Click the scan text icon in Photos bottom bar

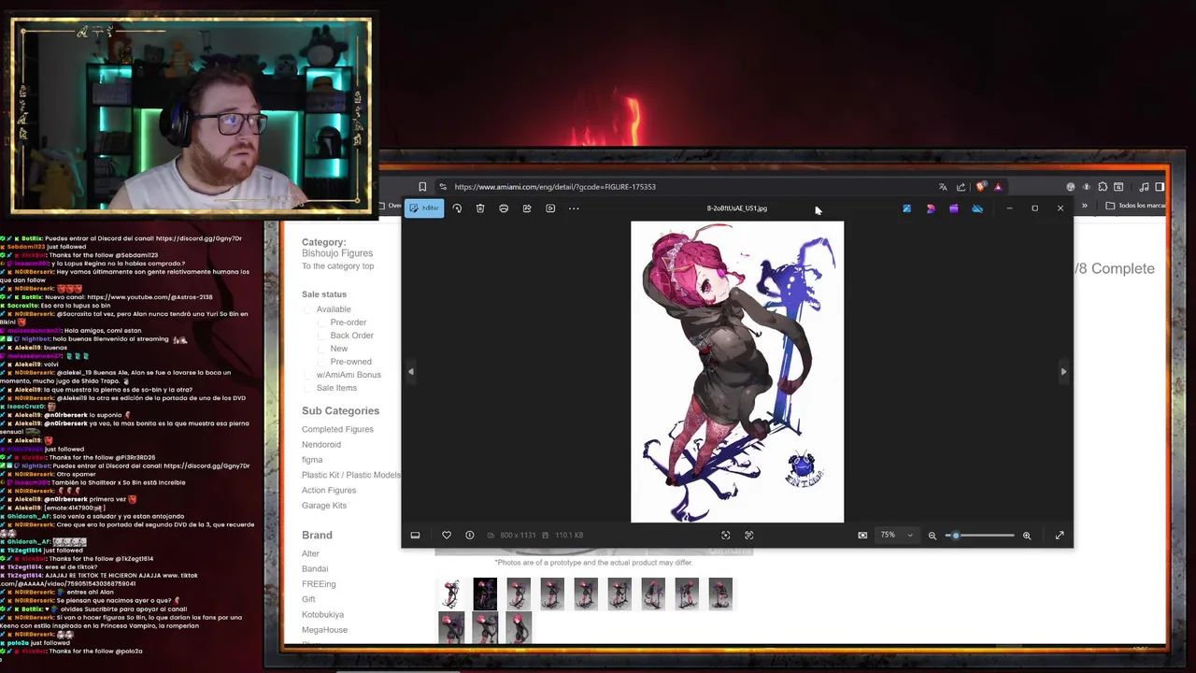tap(749, 536)
